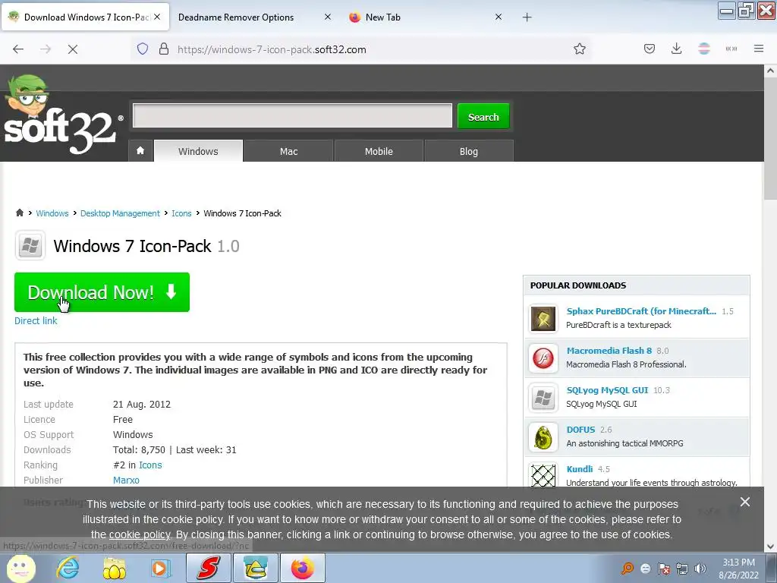Image resolution: width=777 pixels, height=583 pixels.
Task: Launch Internet Explorer from taskbar
Action: click(x=68, y=568)
